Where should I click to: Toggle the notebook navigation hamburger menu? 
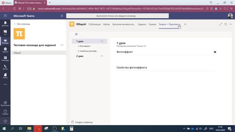[x=76, y=34]
